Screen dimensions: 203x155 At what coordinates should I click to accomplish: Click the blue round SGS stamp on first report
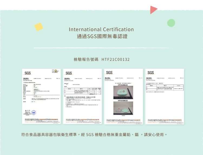coord(34,113)
